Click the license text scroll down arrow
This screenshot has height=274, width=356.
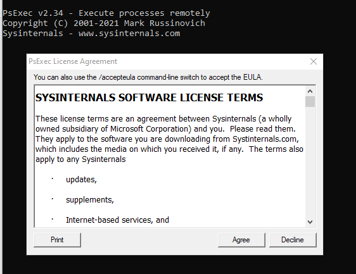point(310,222)
